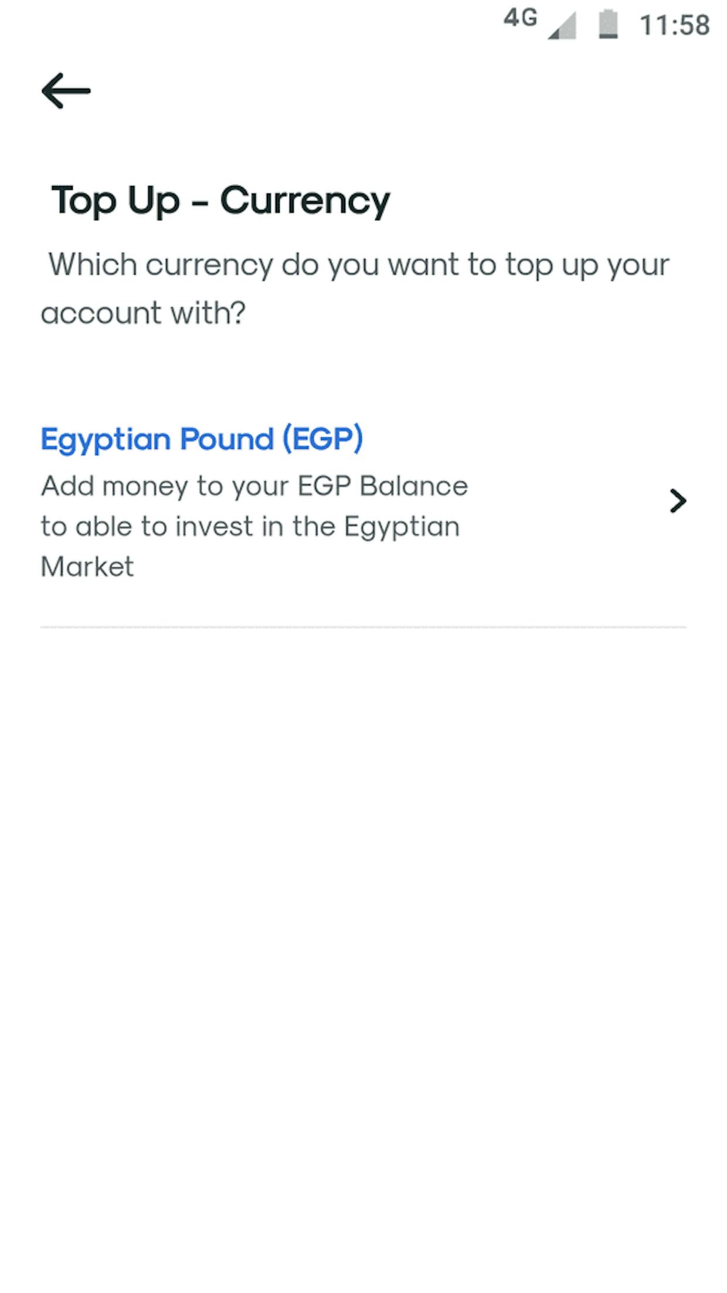Go back using the left arrow icon

66,91
